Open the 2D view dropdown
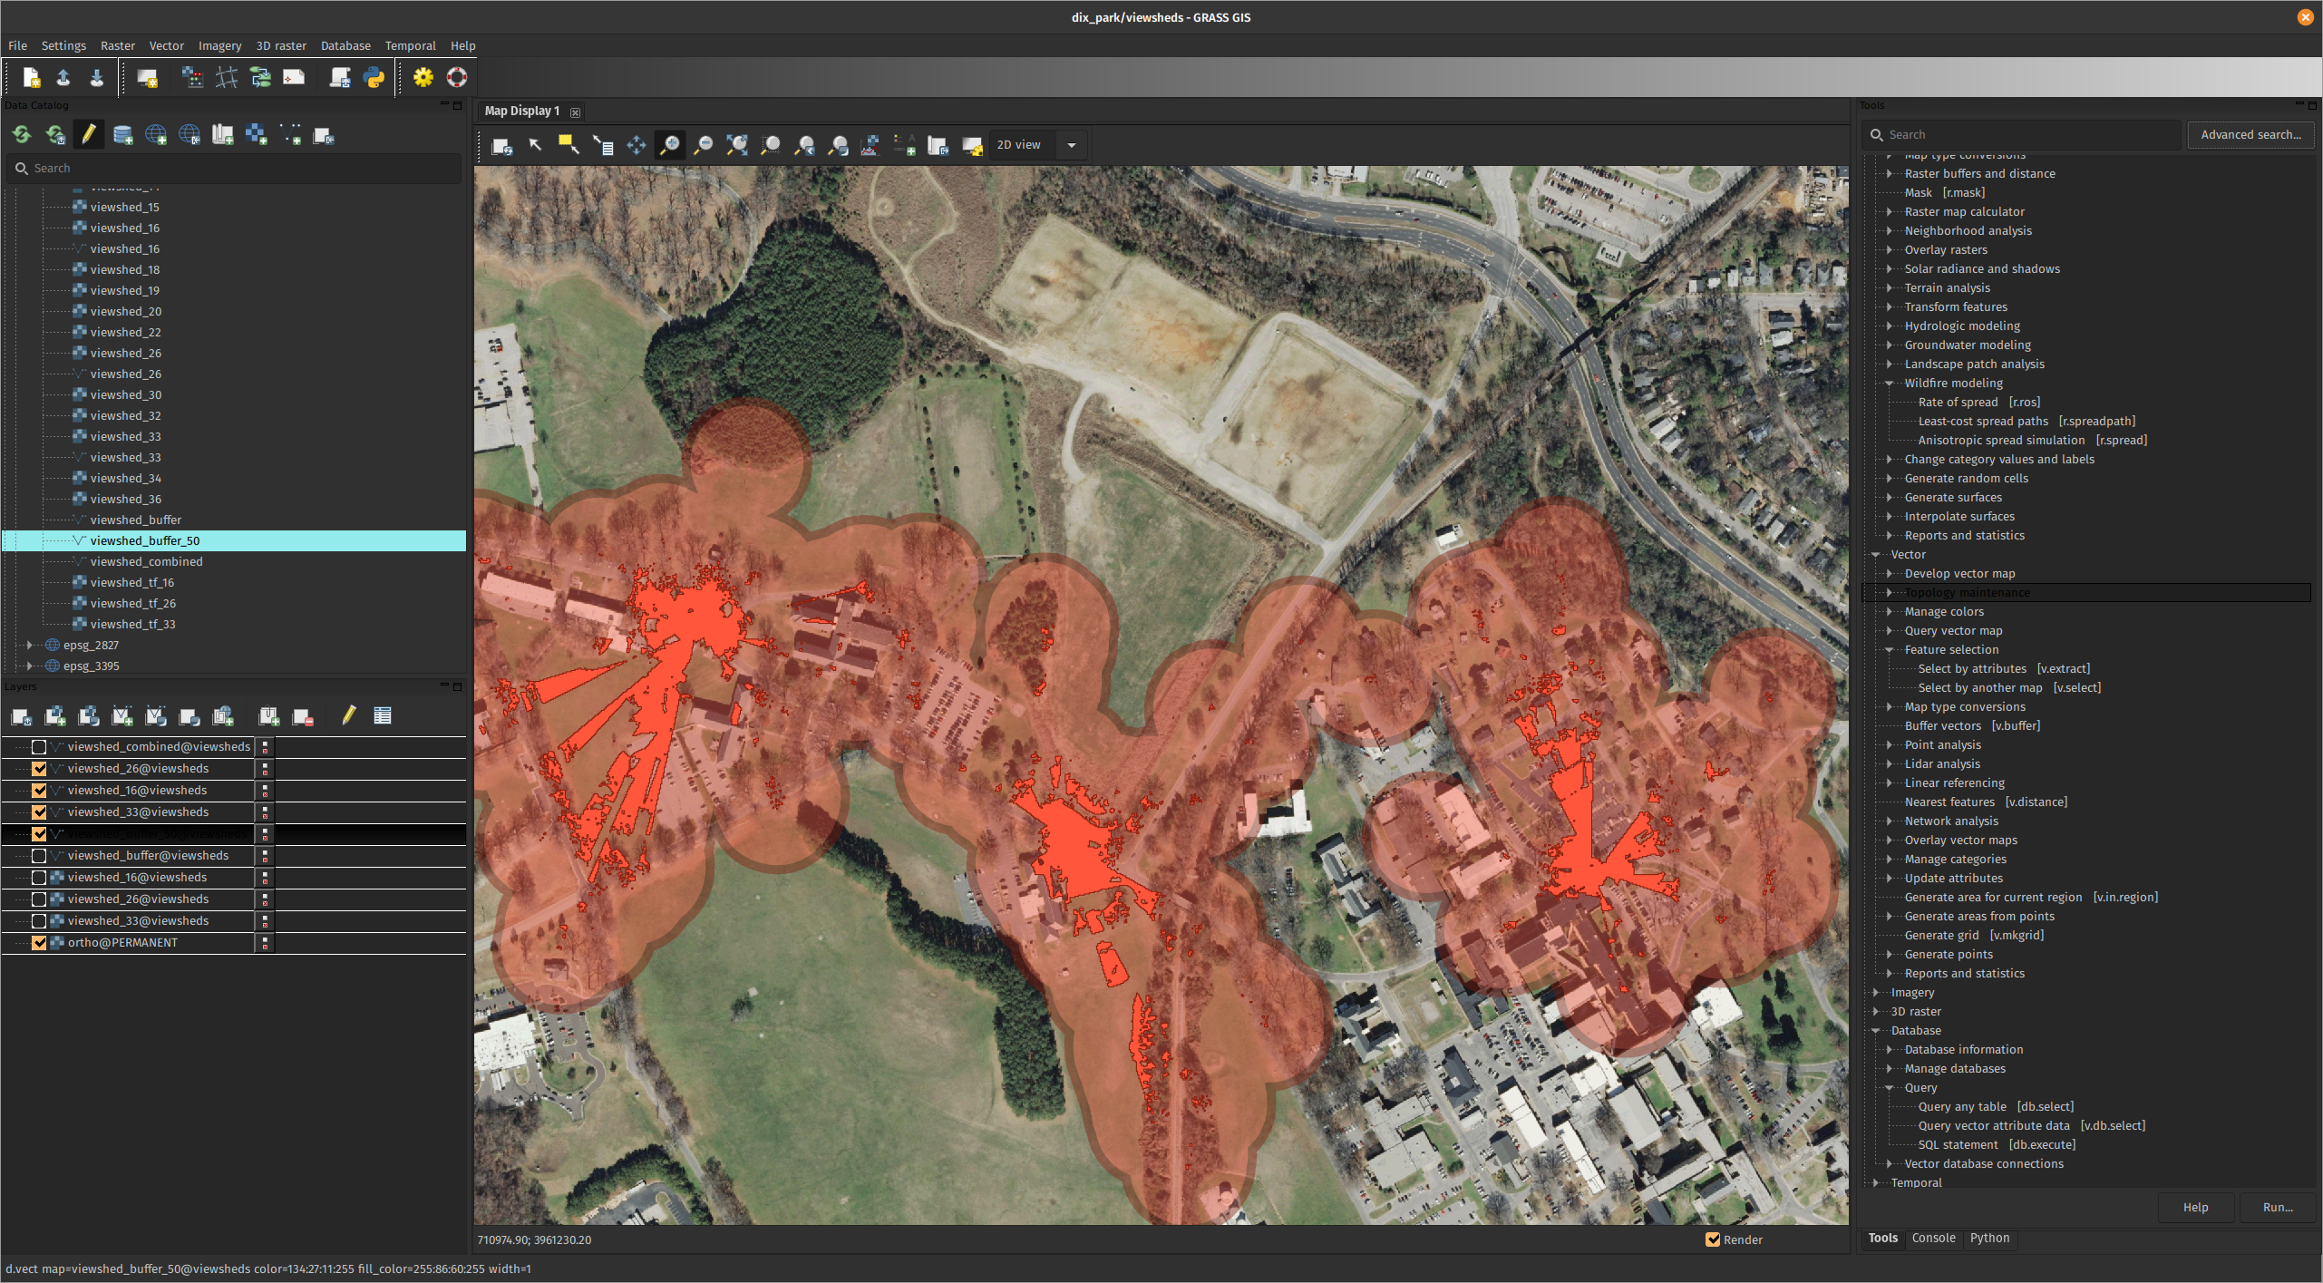 [1072, 145]
